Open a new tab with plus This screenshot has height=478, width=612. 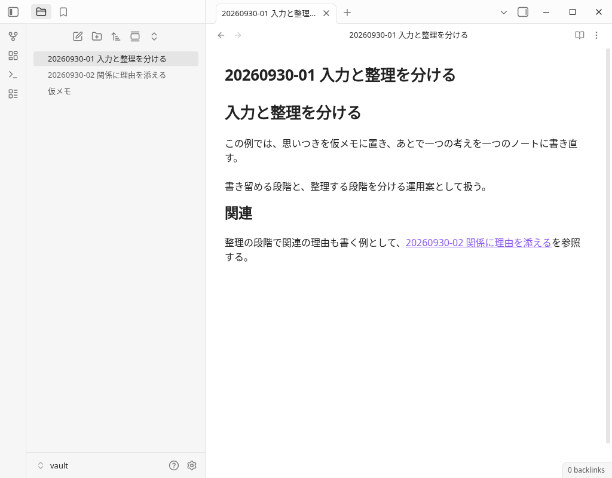[x=347, y=13]
